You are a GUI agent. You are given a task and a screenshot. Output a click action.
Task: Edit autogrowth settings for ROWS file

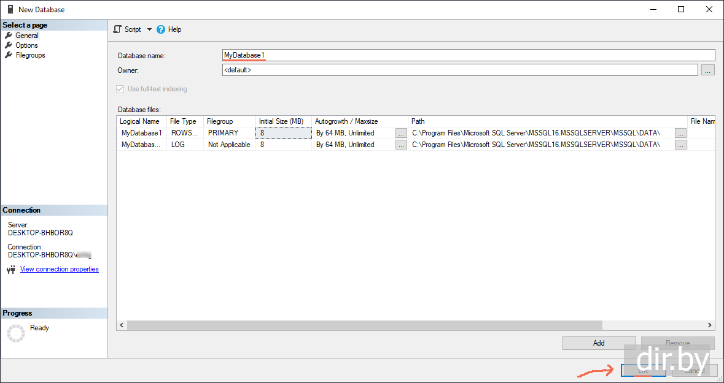point(401,133)
